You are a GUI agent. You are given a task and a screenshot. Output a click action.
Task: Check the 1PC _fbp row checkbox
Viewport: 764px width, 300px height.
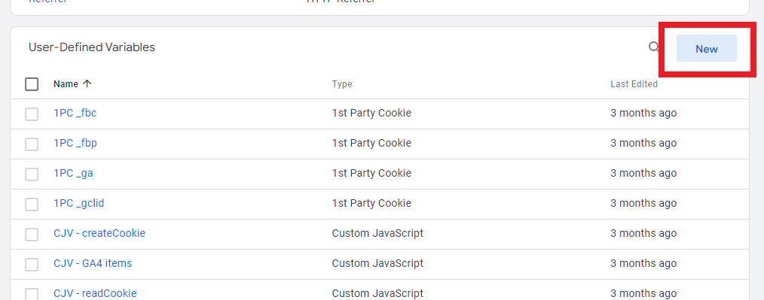pos(32,144)
